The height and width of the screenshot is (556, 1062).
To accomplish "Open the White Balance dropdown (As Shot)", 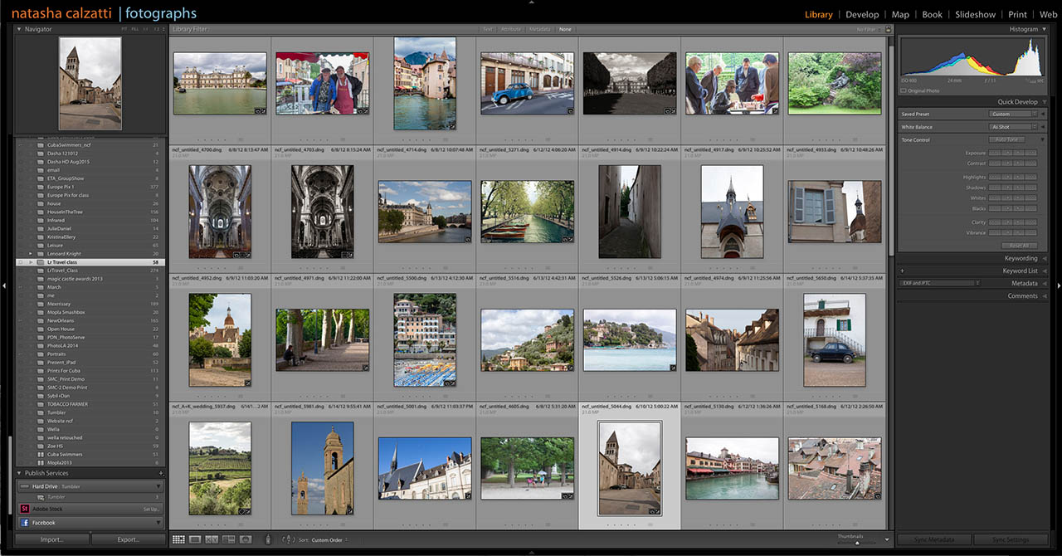I will coord(1012,127).
